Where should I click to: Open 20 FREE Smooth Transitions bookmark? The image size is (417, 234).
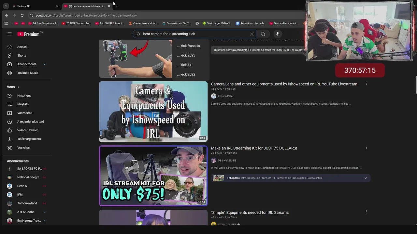pos(77,23)
